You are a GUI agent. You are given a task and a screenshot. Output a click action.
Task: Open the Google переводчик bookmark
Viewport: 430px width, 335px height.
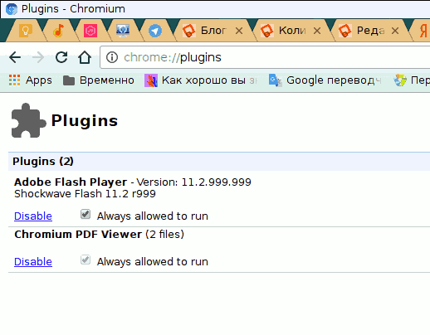(325, 80)
